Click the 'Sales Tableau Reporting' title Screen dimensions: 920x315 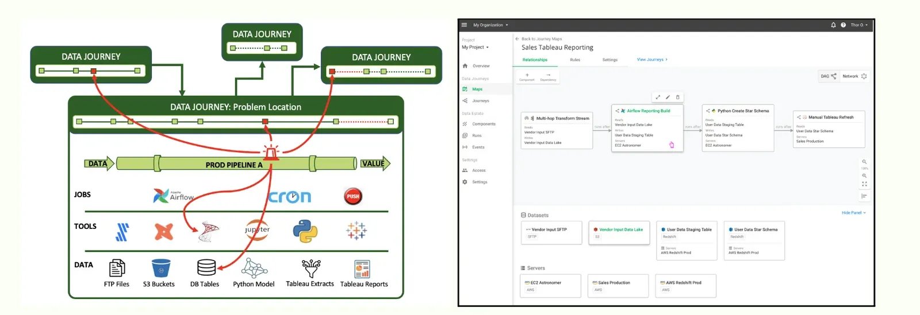[557, 48]
